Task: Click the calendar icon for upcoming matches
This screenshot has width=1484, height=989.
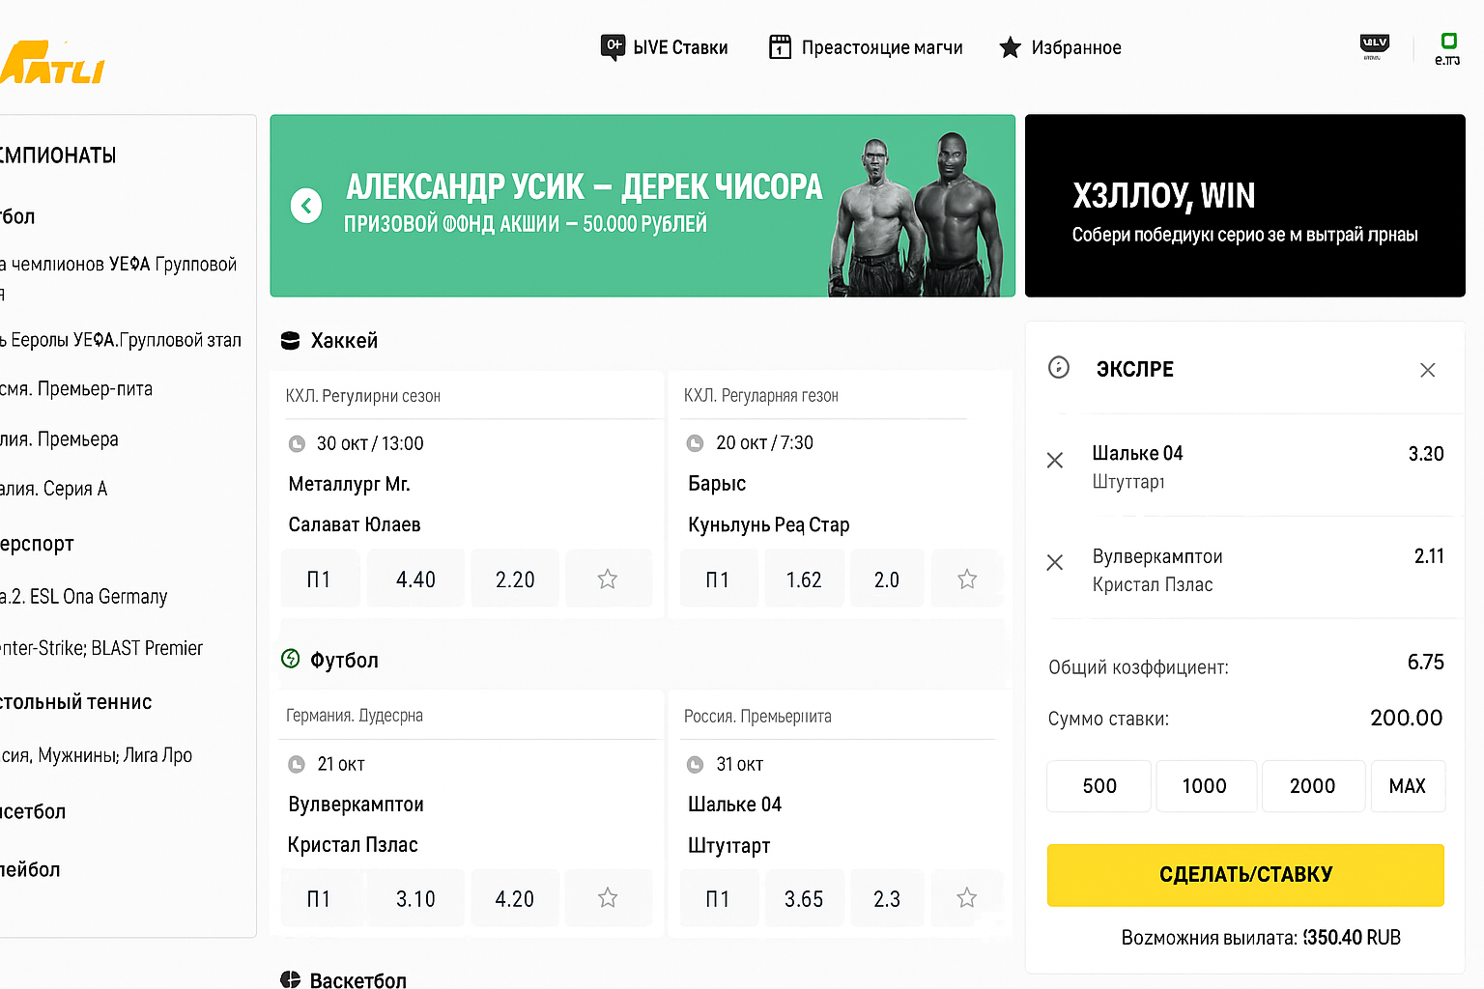Action: [x=779, y=46]
